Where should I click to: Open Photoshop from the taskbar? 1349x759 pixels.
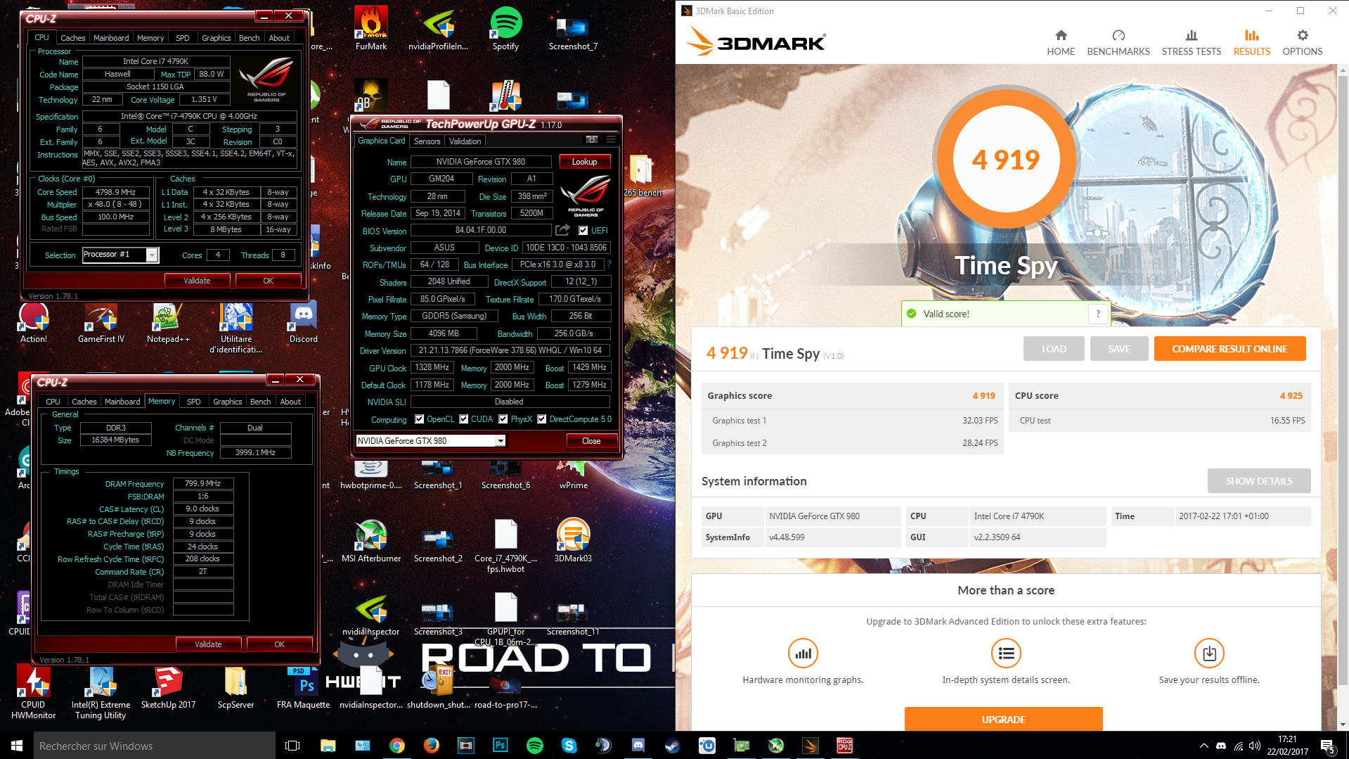coord(500,746)
